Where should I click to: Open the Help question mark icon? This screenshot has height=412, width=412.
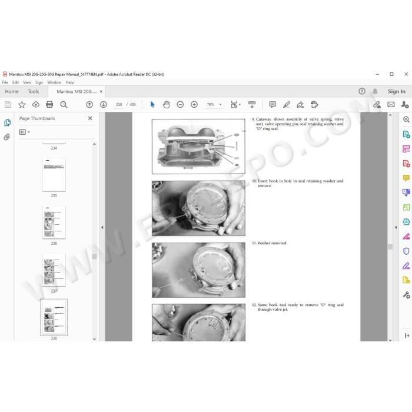(x=362, y=91)
